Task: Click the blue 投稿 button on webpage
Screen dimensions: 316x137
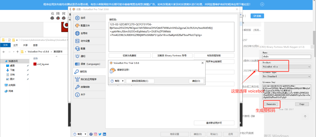Action: 257,16
